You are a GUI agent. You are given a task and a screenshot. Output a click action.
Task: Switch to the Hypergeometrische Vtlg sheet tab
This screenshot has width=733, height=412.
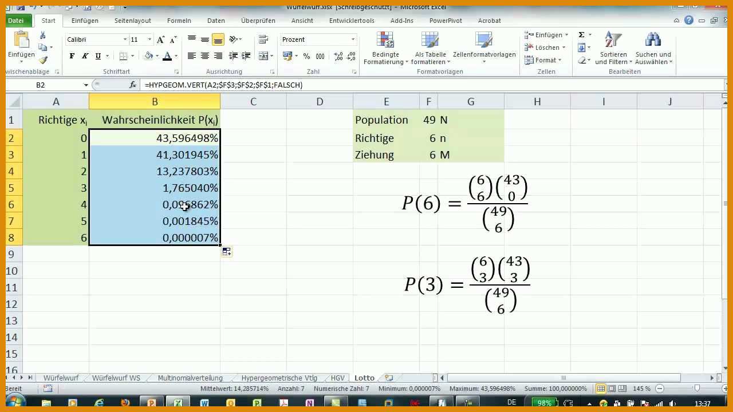(x=279, y=378)
